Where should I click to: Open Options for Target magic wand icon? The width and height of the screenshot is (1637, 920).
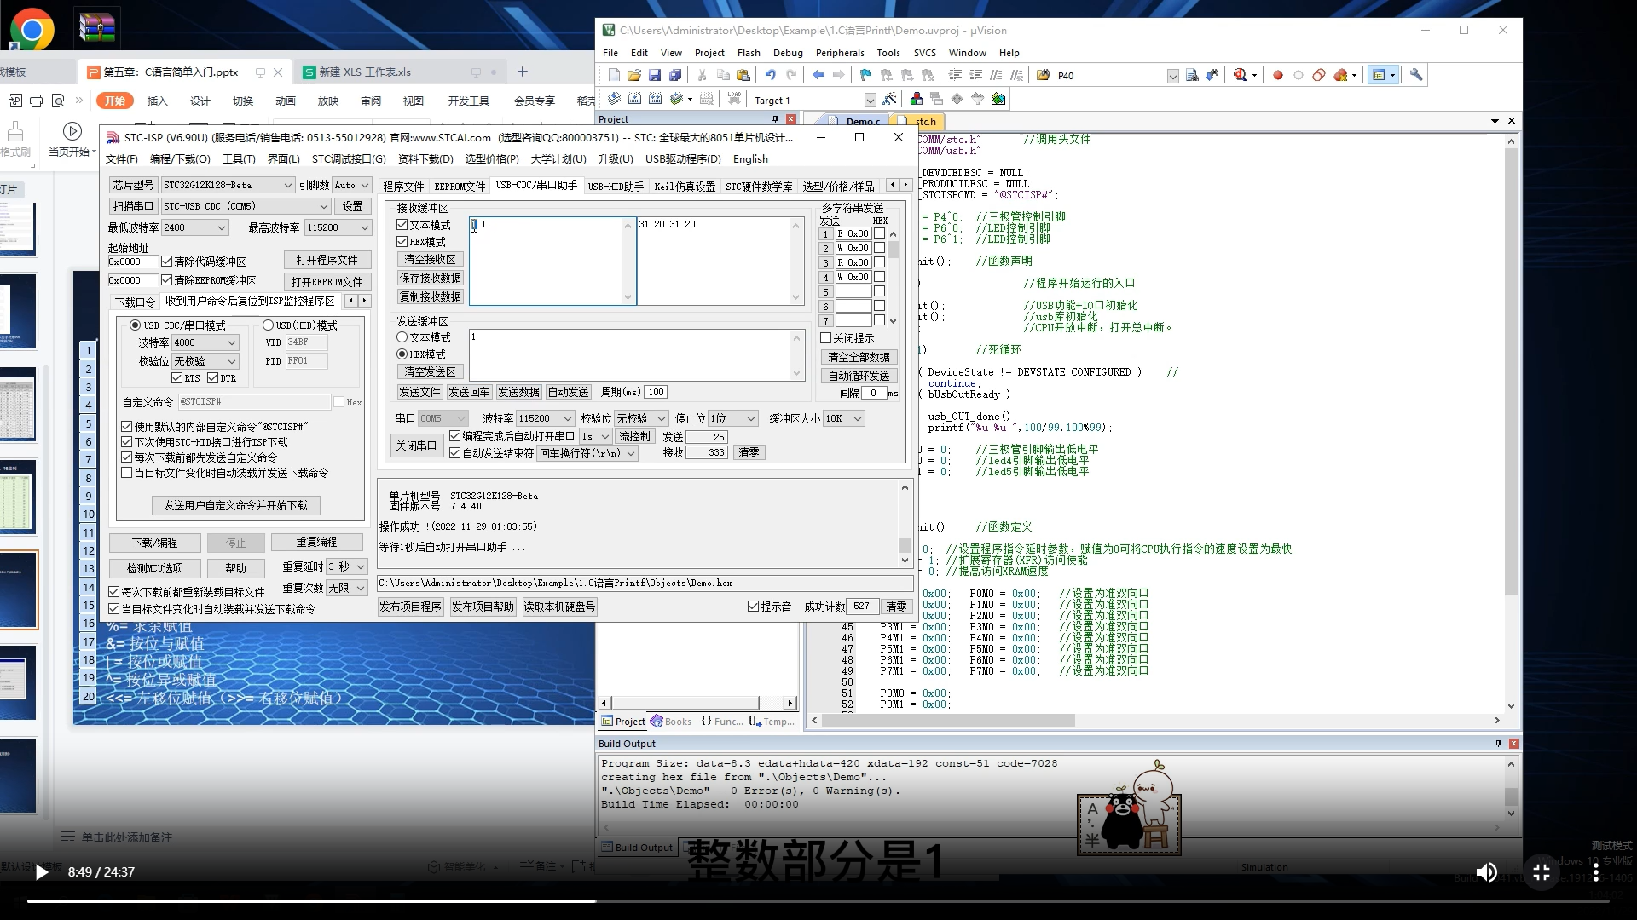[x=889, y=99]
